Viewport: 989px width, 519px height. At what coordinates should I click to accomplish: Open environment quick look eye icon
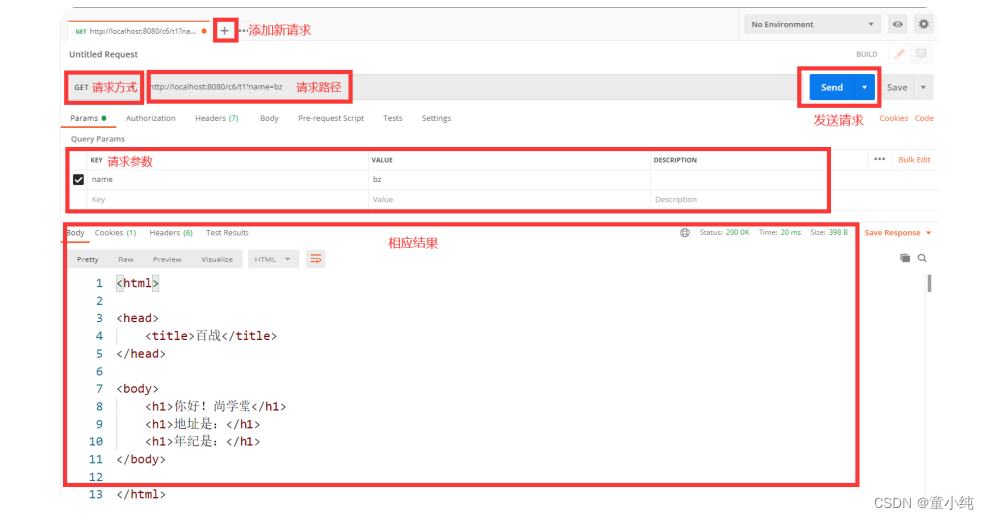click(x=897, y=24)
